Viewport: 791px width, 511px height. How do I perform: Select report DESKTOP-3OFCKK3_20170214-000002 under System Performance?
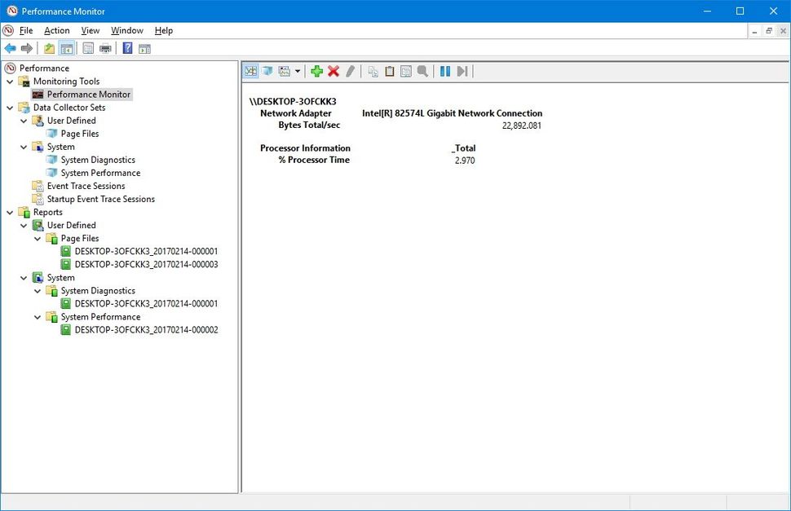tap(144, 329)
